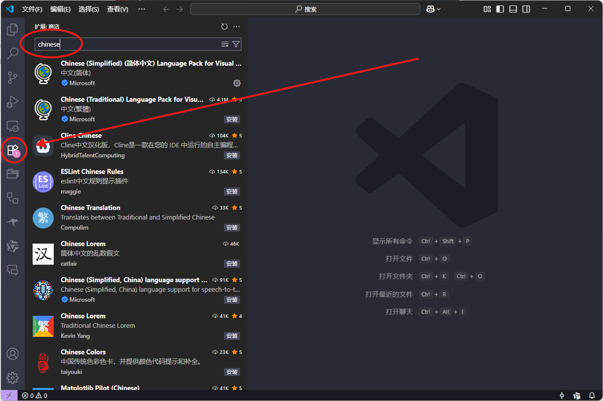This screenshot has width=603, height=401.
Task: Toggle the primary side bar layout button
Action: click(500, 9)
